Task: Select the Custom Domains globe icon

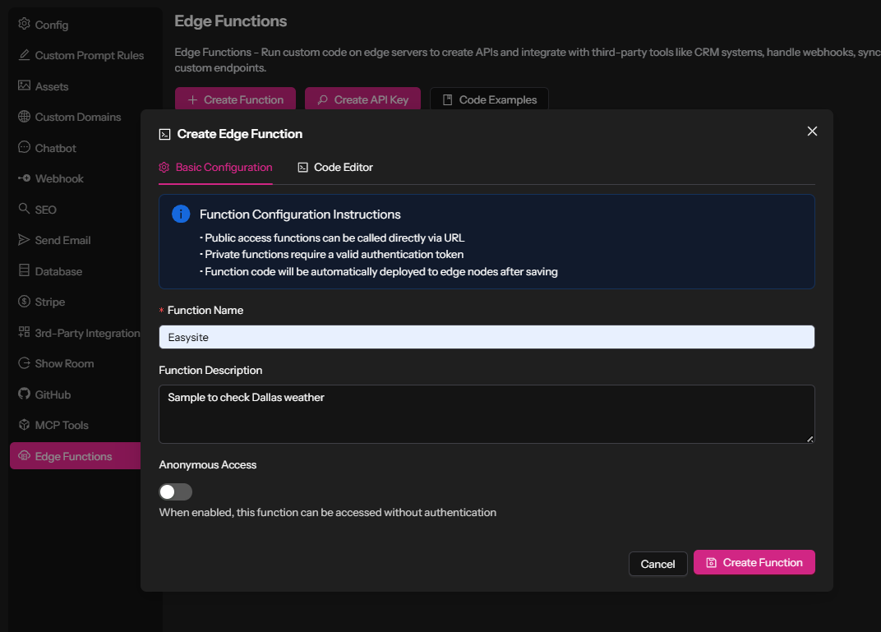Action: (24, 117)
